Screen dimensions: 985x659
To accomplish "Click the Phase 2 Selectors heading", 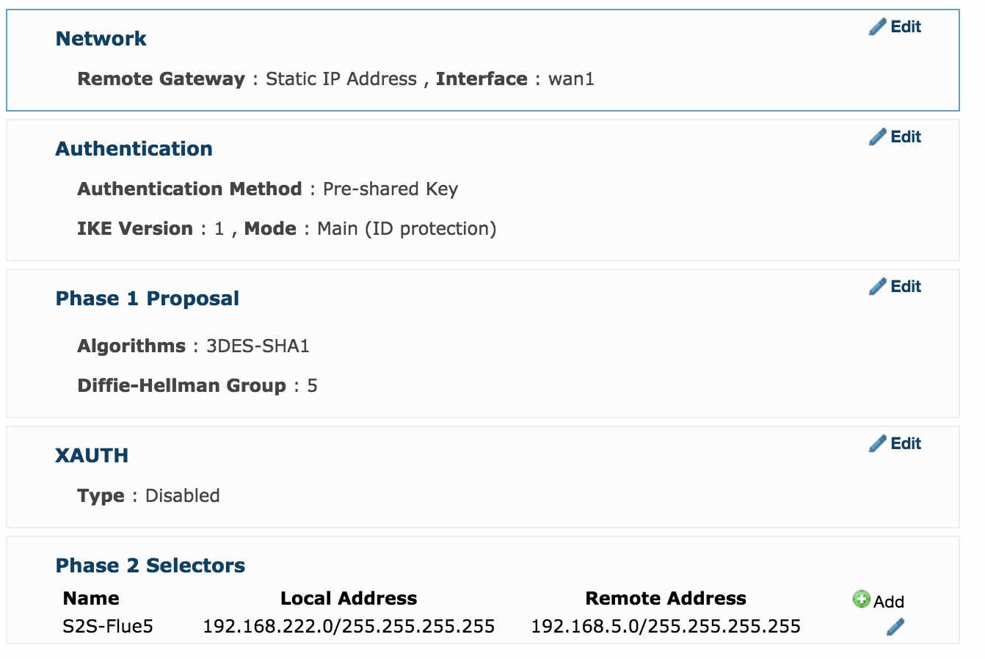I will [150, 566].
